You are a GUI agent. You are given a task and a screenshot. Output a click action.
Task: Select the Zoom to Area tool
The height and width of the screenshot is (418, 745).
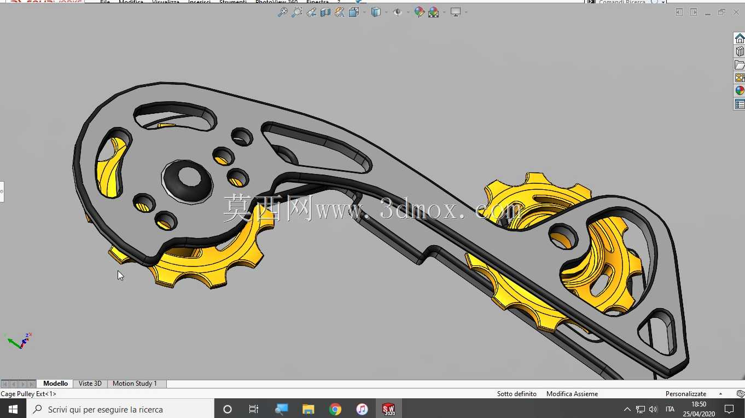pyautogui.click(x=296, y=12)
